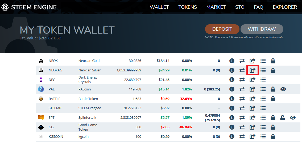Image resolution: width=302 pixels, height=142 pixels.
Task: Click the '22,680.797' balance cell
Action: (133, 80)
